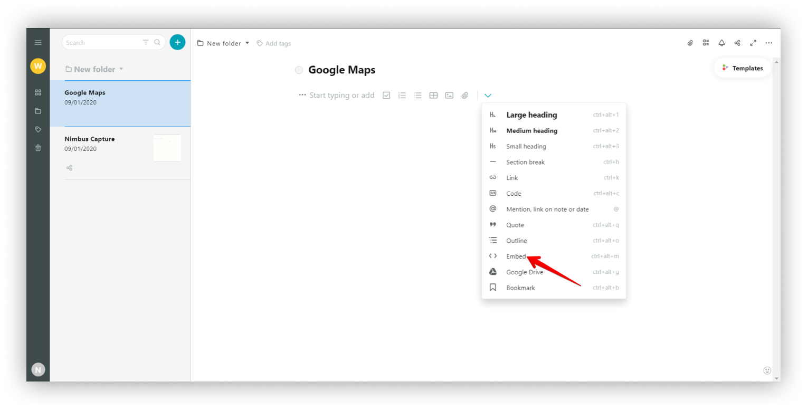
Task: Choose Google Drive from insert menu
Action: [554, 272]
